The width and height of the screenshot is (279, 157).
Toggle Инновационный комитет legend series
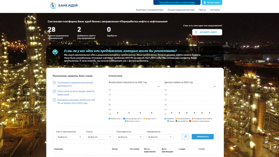coord(202,118)
